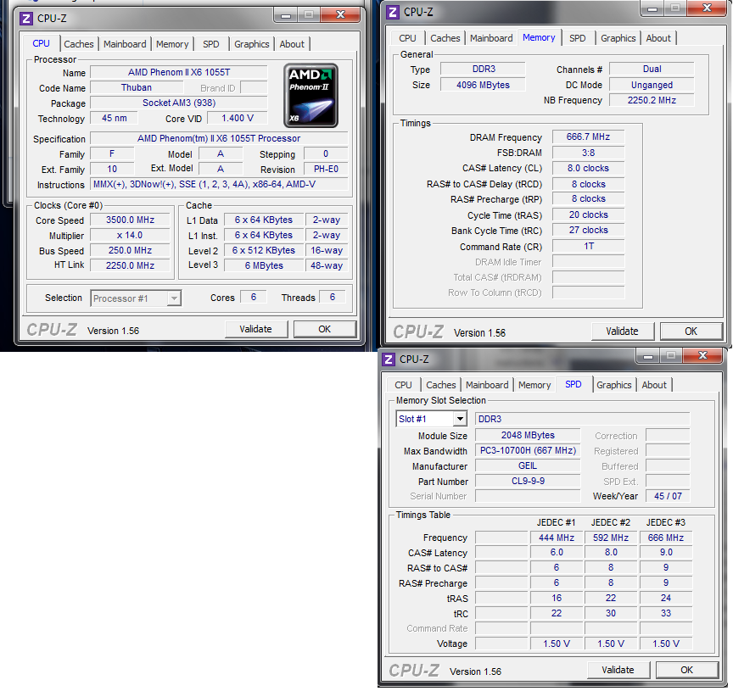Image resolution: width=733 pixels, height=691 pixels.
Task: Click the NB Frequency value 2250.2 MHz
Action: click(652, 100)
